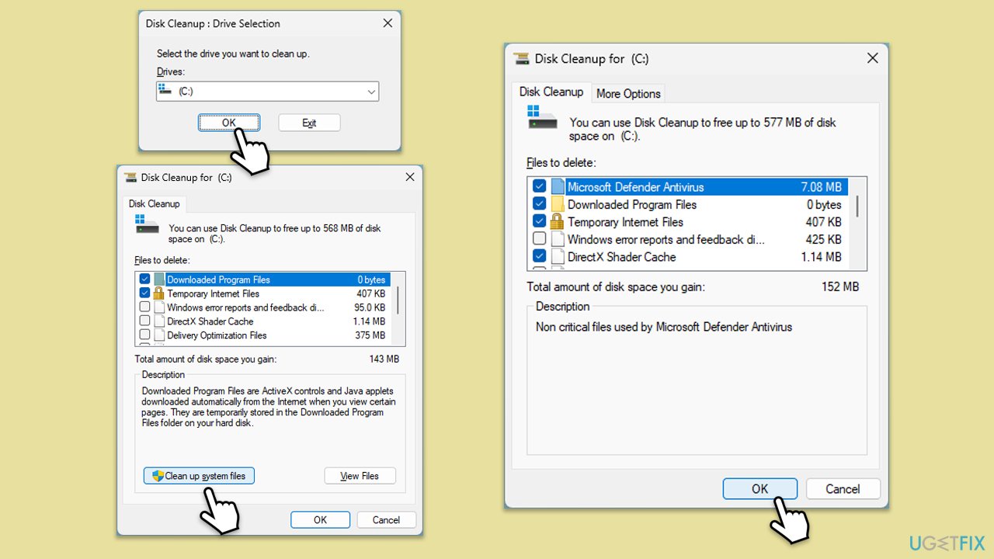Tick the DirectX Shader Cache checkbox in the 568 MB dialog
The height and width of the screenshot is (559, 994).
coord(145,321)
